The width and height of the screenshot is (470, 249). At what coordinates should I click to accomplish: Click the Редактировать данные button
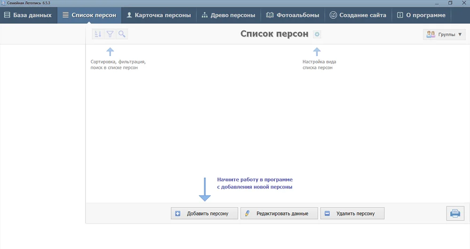coord(279,213)
